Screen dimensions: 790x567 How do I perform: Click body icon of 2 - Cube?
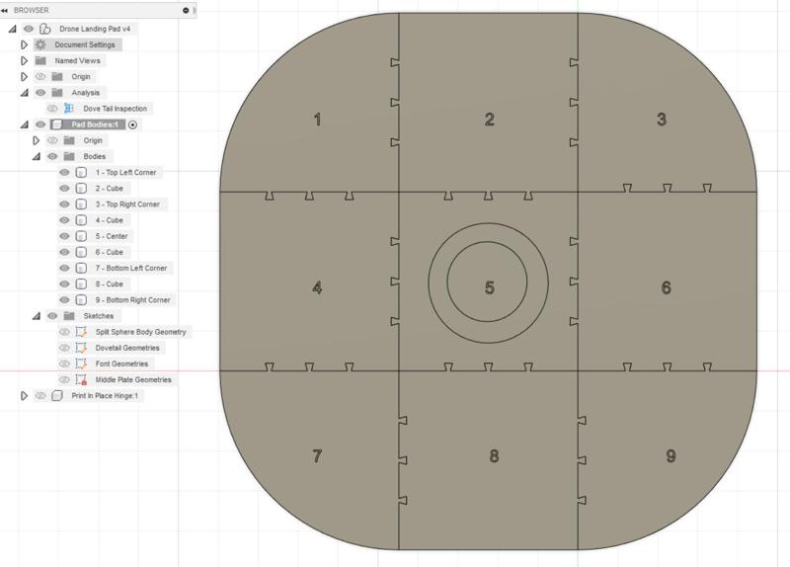click(81, 189)
